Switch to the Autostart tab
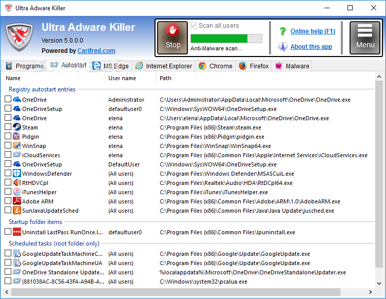 (68, 65)
